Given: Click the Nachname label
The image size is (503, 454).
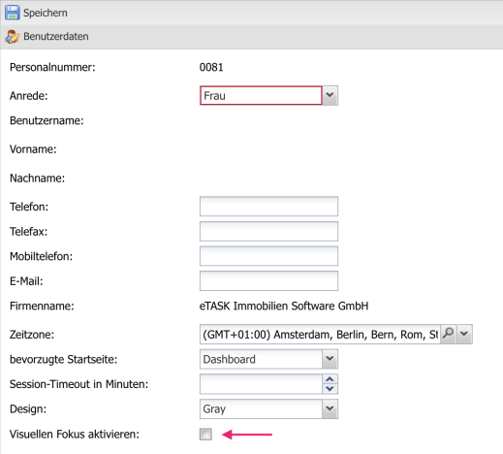Looking at the screenshot, I should click(x=37, y=178).
